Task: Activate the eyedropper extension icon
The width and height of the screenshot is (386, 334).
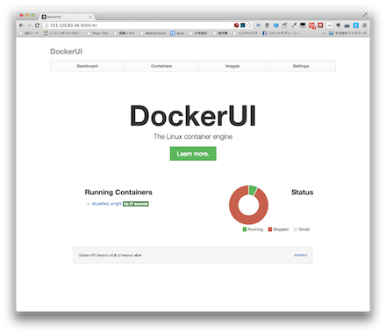Action: [294, 25]
